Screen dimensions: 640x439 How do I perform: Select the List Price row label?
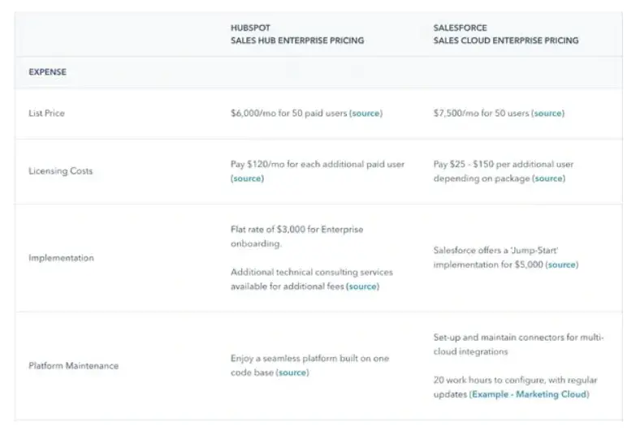[x=46, y=114]
